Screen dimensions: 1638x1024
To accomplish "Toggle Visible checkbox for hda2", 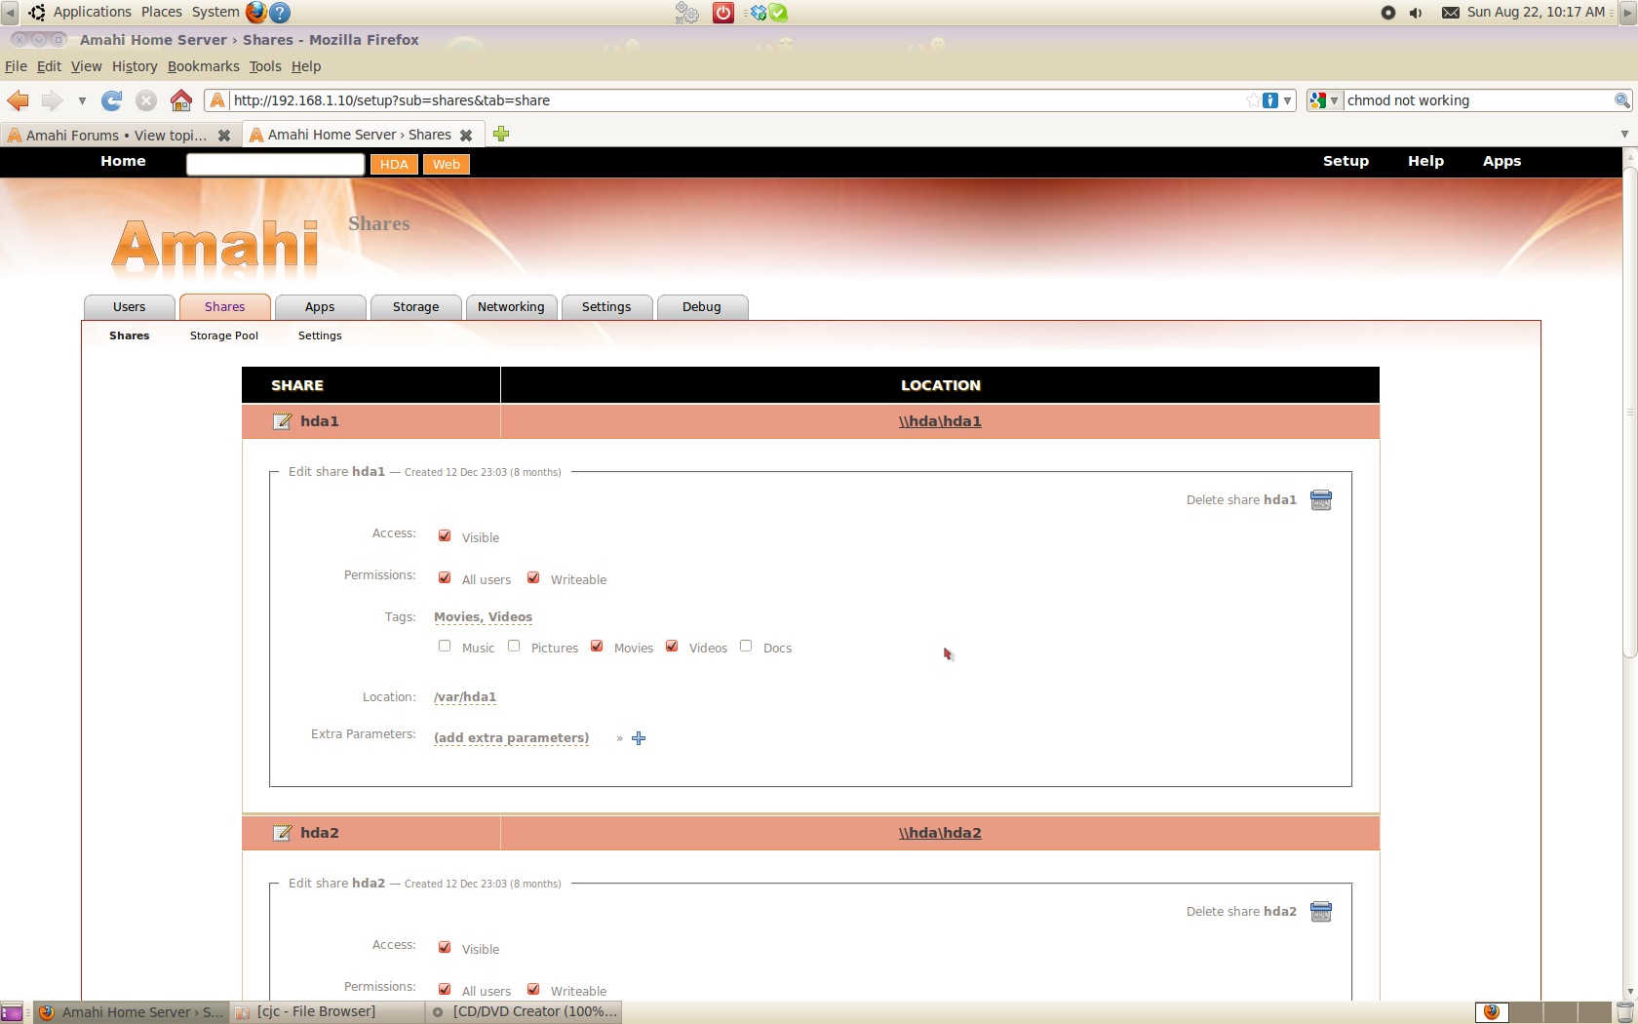I will point(445,947).
